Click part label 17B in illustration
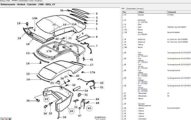 (49, 51)
